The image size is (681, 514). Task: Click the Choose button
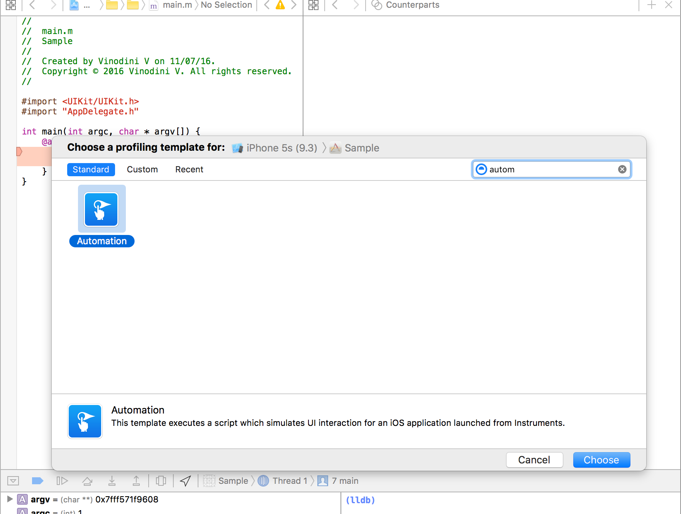pos(601,460)
